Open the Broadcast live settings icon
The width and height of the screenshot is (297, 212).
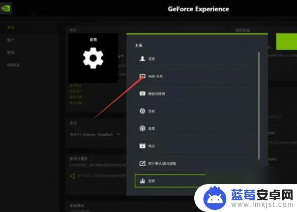(x=142, y=128)
